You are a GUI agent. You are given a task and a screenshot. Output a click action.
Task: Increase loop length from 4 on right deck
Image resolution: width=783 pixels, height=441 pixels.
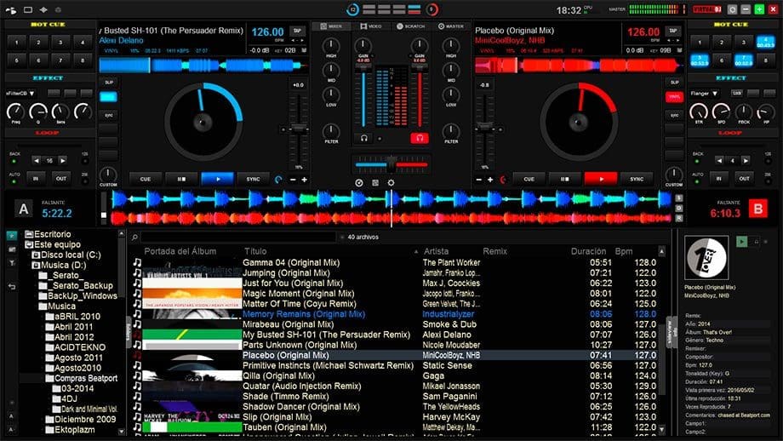tap(746, 161)
